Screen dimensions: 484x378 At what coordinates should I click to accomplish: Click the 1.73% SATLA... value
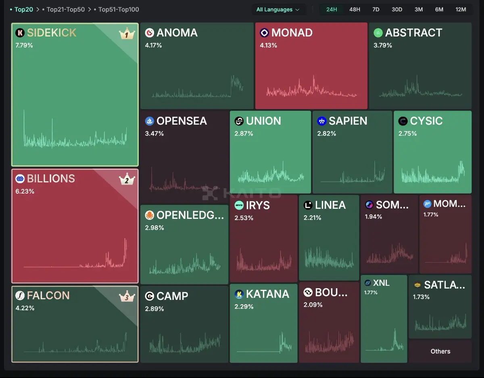coord(421,297)
